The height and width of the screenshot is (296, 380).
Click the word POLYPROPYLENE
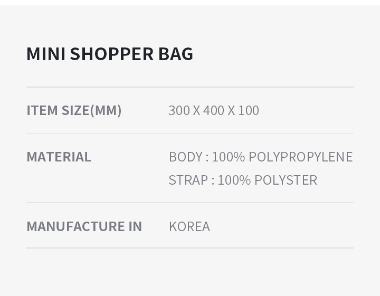[x=300, y=157]
